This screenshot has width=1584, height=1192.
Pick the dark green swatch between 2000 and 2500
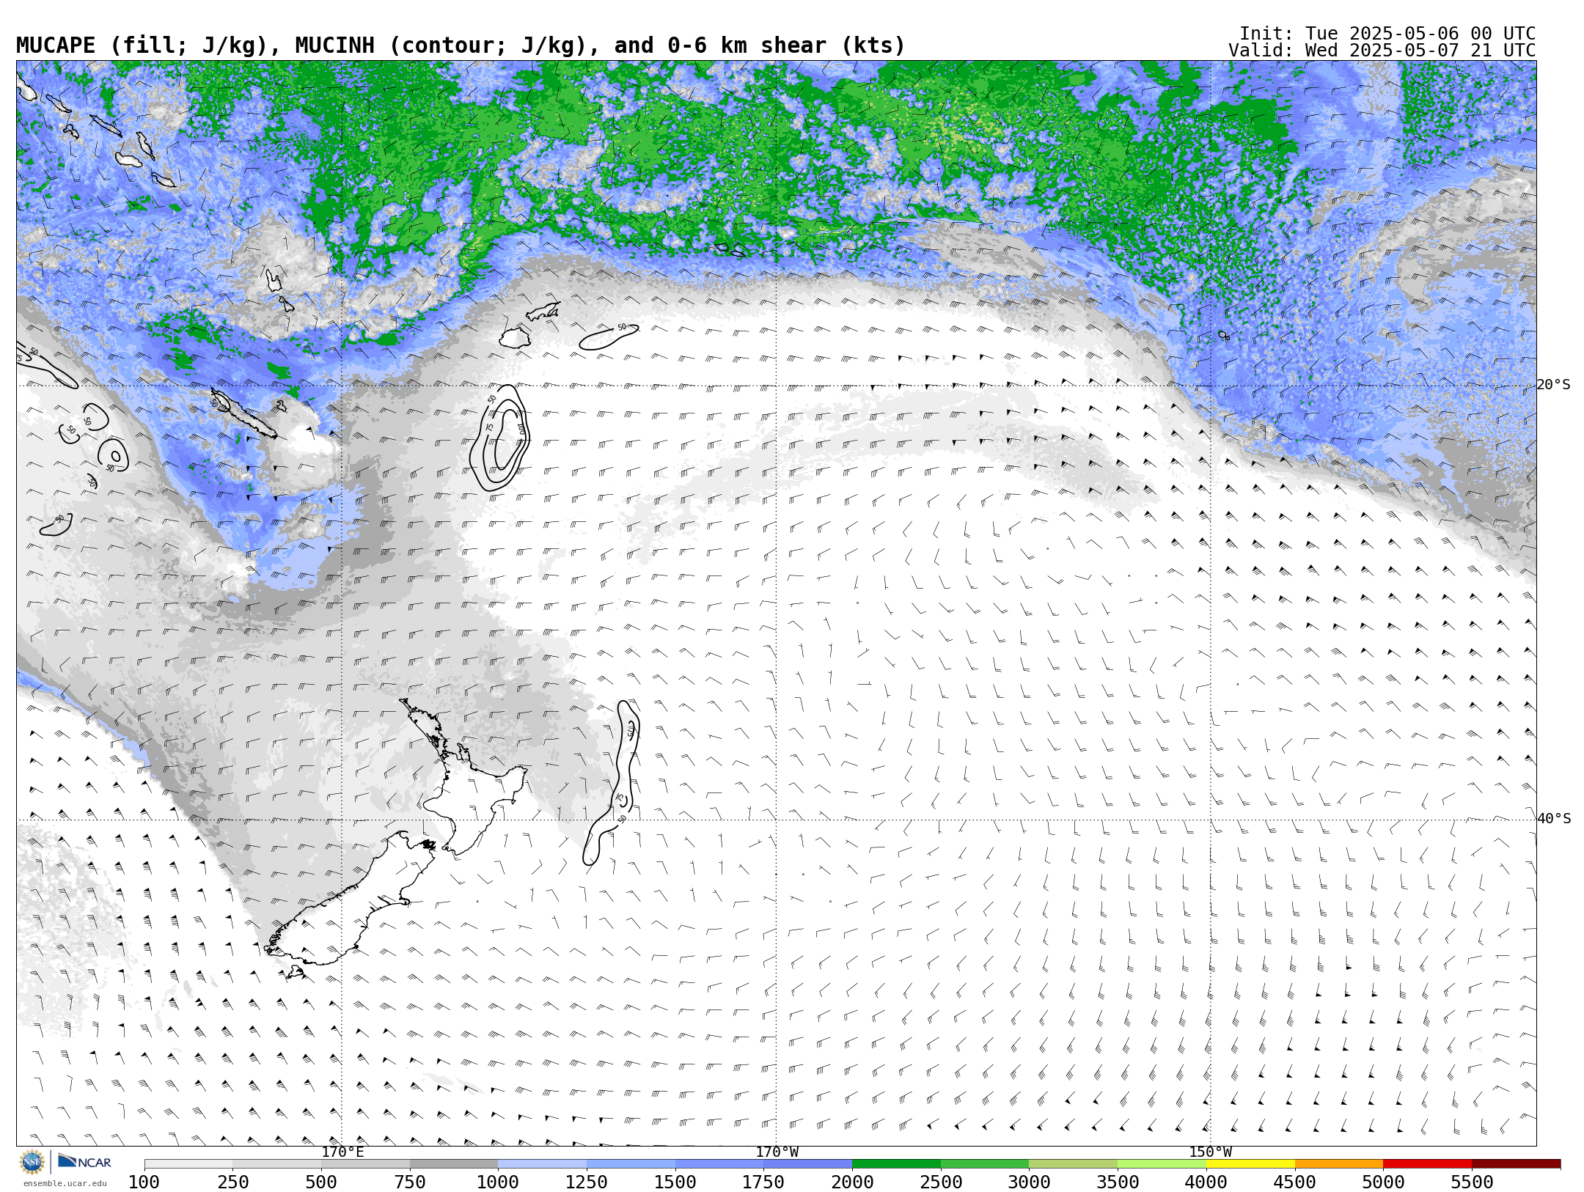[x=896, y=1164]
